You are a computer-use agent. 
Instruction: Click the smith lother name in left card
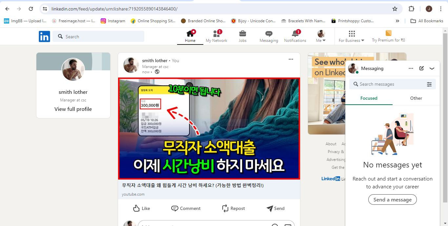(73, 92)
